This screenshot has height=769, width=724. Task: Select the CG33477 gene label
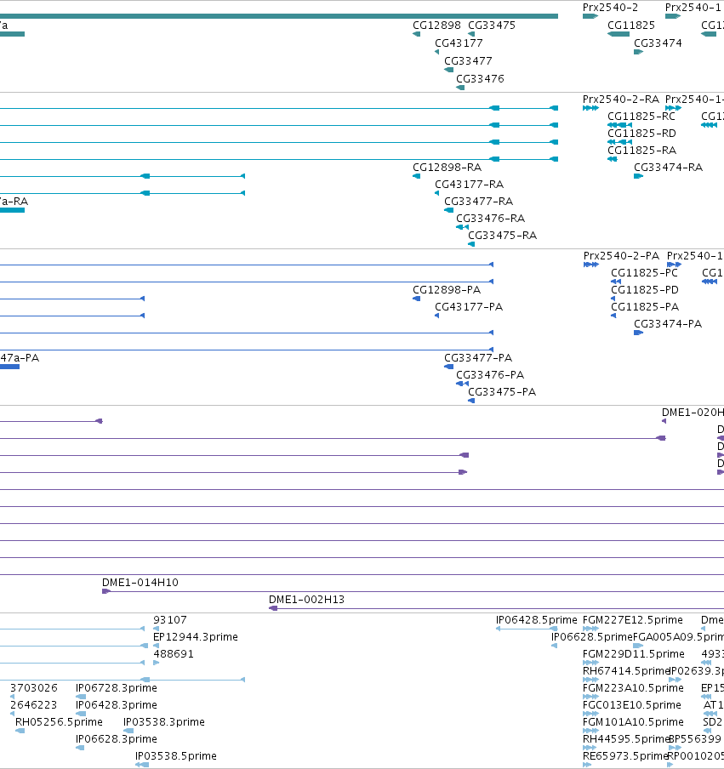coord(468,60)
